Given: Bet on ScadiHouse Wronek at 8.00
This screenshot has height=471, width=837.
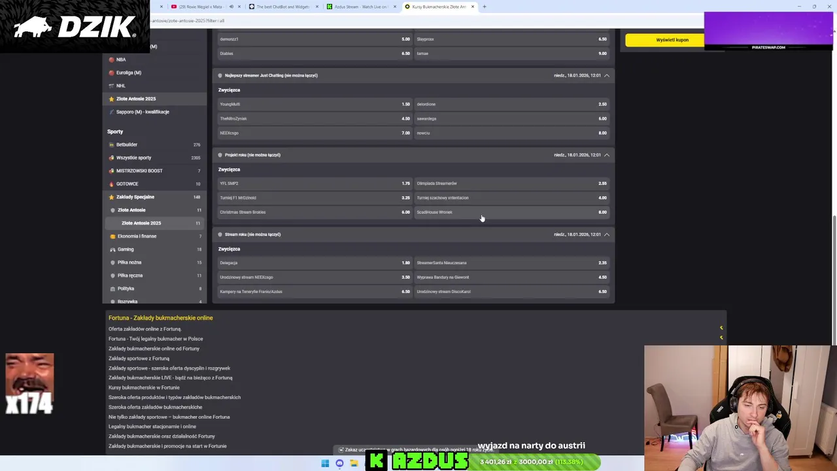Looking at the screenshot, I should (x=511, y=212).
